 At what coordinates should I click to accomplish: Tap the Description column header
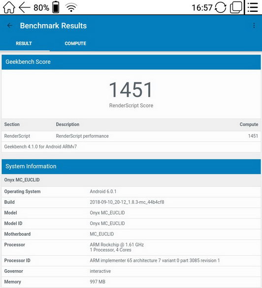[67, 124]
